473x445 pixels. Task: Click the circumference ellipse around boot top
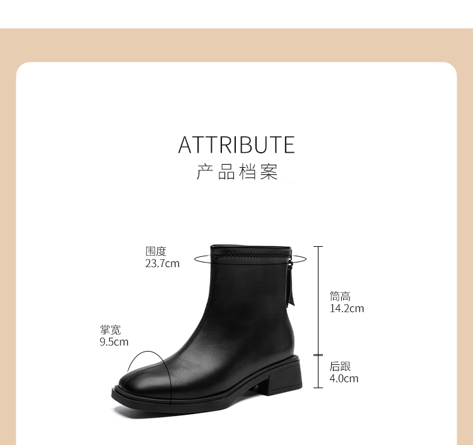[250, 259]
